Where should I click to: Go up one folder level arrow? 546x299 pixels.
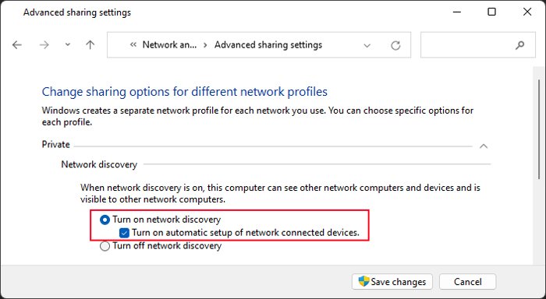(90, 45)
